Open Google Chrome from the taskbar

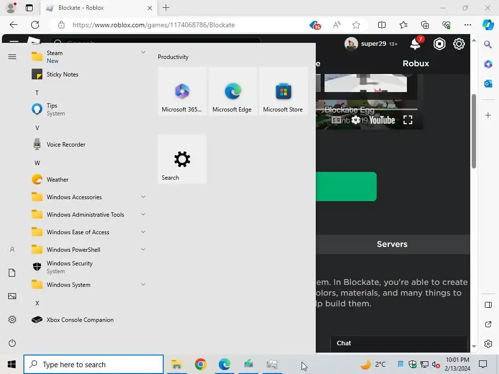tap(200, 364)
